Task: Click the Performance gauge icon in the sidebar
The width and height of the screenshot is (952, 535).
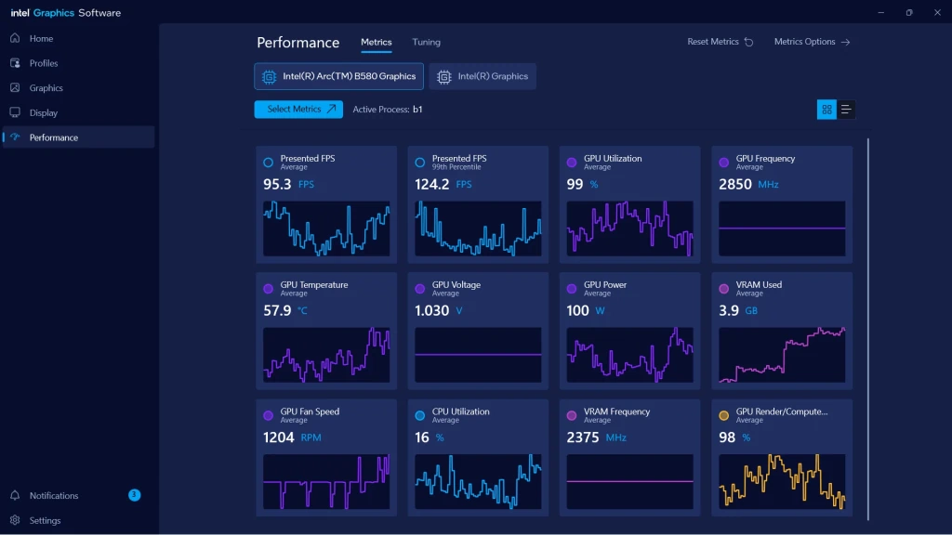Action: click(x=15, y=137)
